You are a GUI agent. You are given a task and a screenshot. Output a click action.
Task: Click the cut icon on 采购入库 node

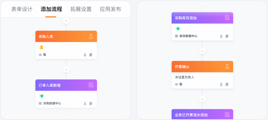click(85, 55)
